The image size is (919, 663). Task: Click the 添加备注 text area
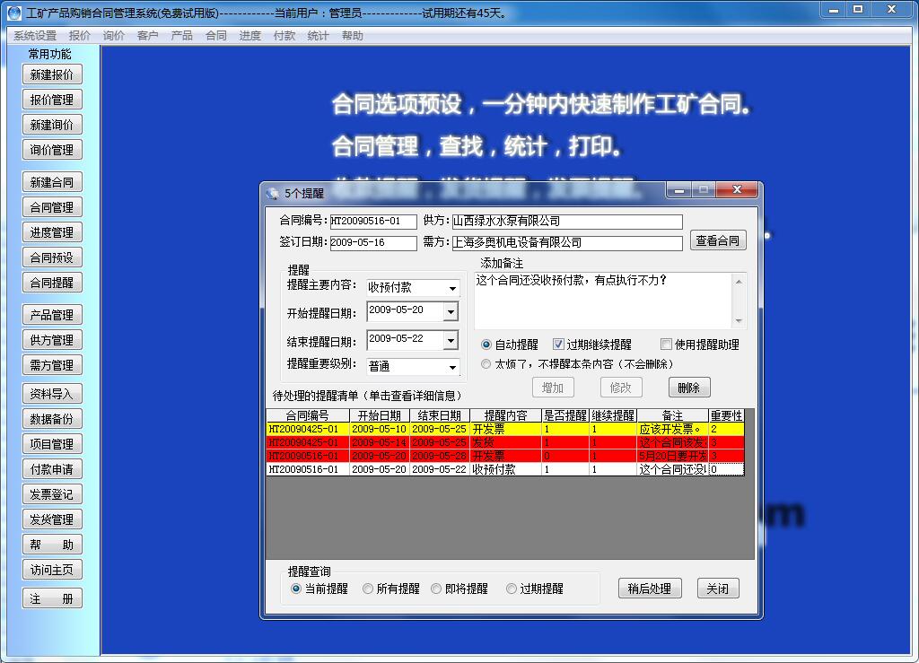603,301
